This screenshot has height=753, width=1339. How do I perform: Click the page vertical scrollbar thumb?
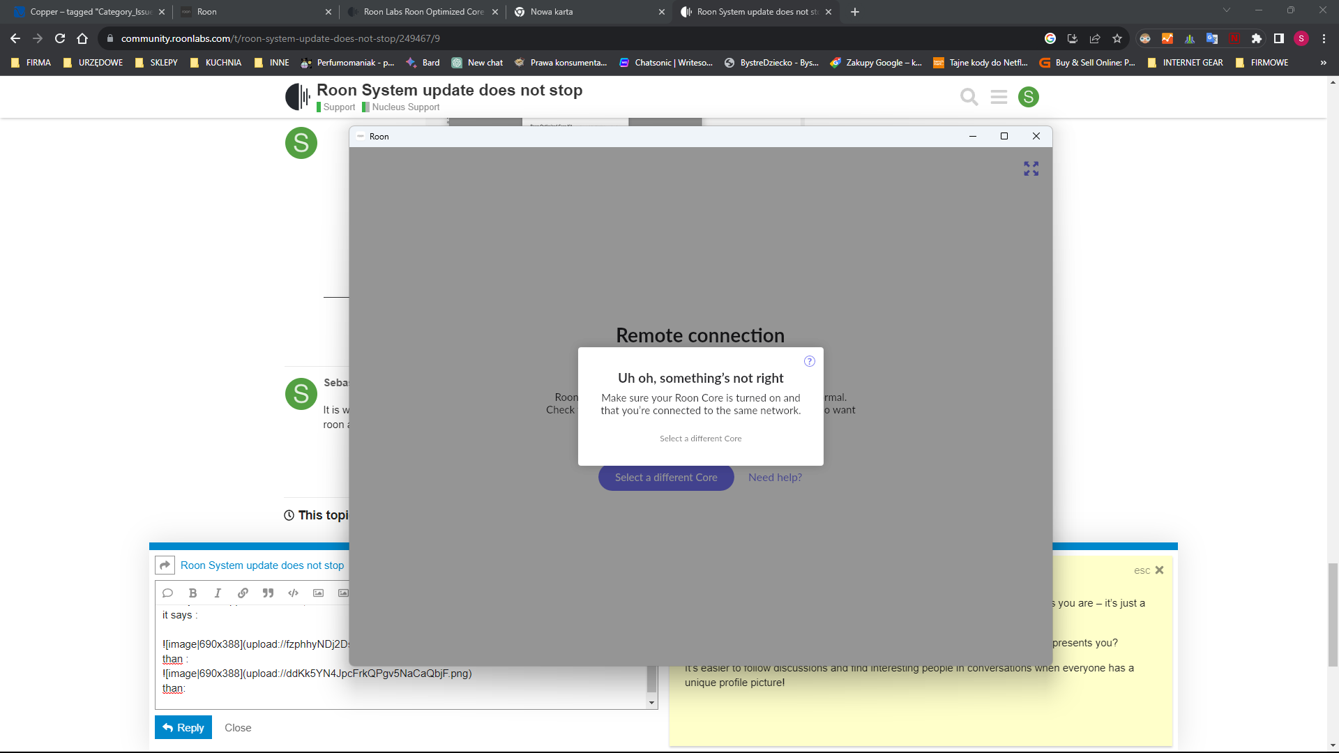tap(1333, 614)
